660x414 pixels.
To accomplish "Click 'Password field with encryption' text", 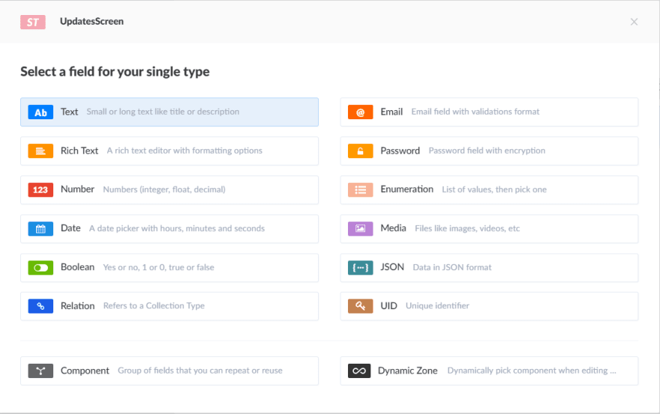I will (487, 151).
